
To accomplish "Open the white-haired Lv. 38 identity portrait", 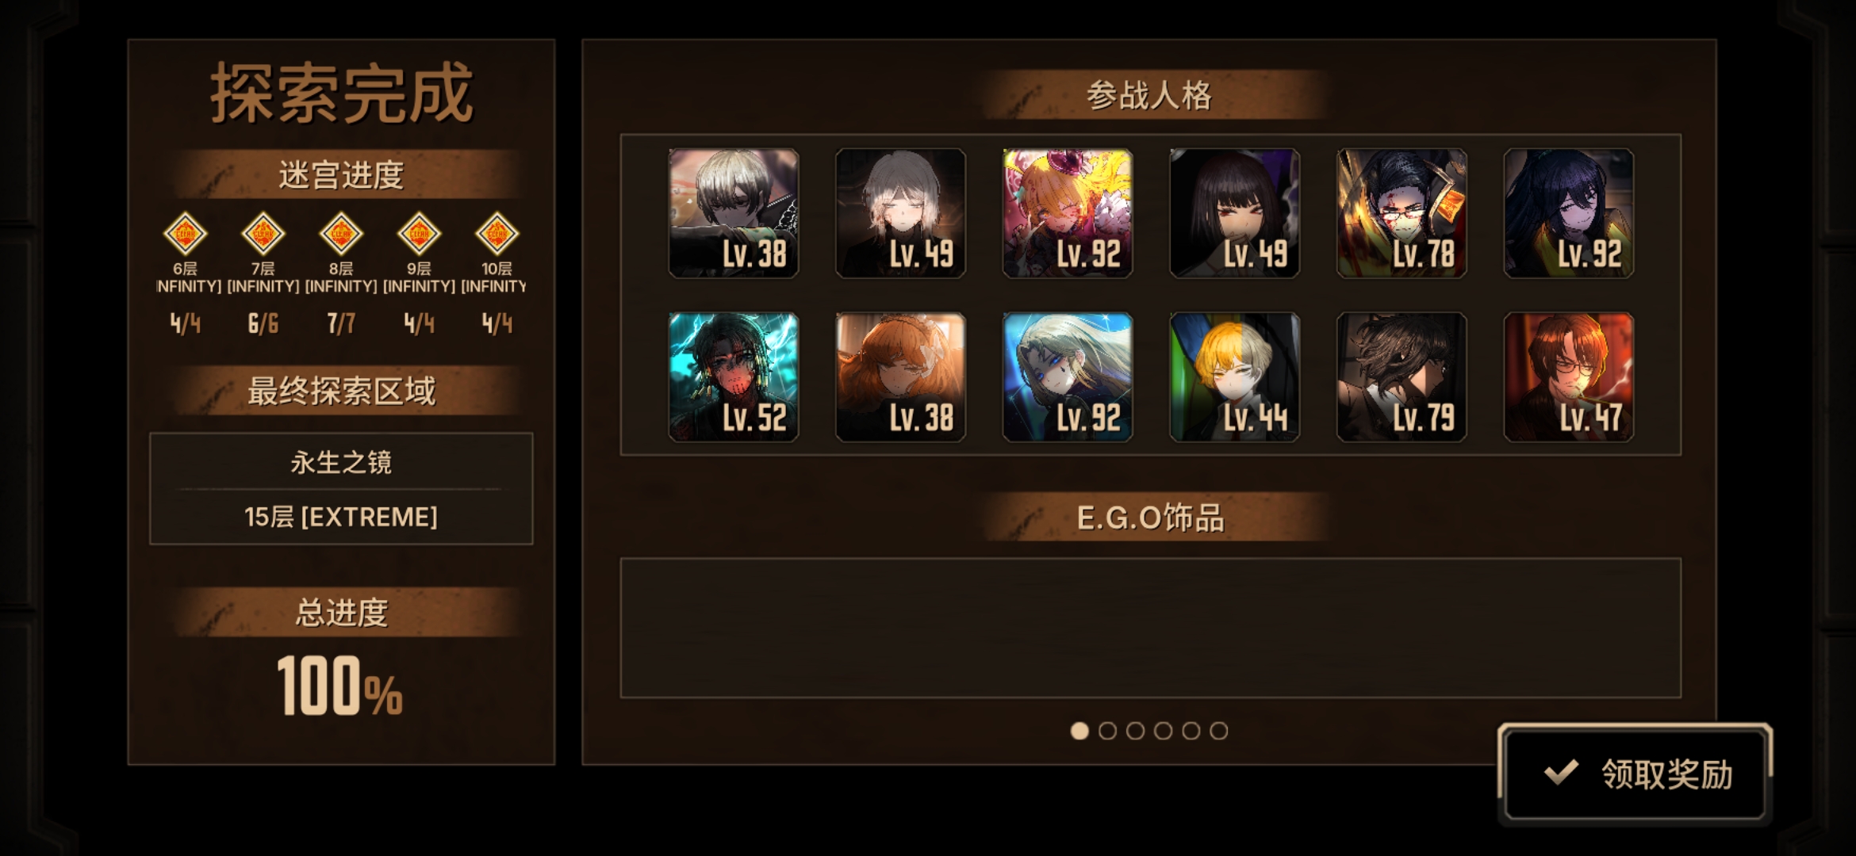I will click(x=734, y=213).
